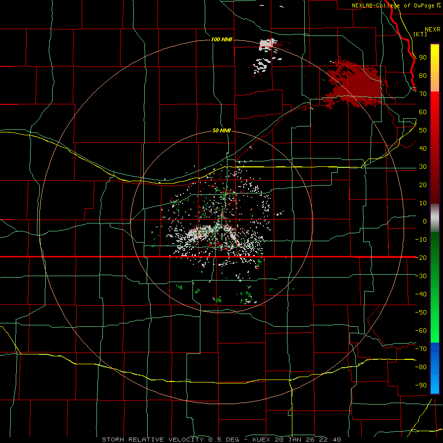Click "STORM RELATIVE VELOCITY" in the caption
This screenshot has width=443, height=443.
153,440
